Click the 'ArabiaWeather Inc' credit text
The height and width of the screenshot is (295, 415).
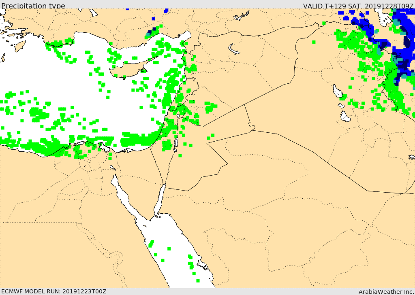coord(386,292)
